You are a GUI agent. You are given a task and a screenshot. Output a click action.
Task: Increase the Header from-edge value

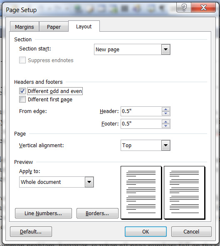(x=166, y=109)
